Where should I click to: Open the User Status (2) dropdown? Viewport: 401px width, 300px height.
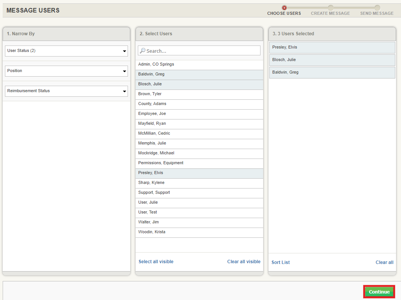[x=66, y=51]
